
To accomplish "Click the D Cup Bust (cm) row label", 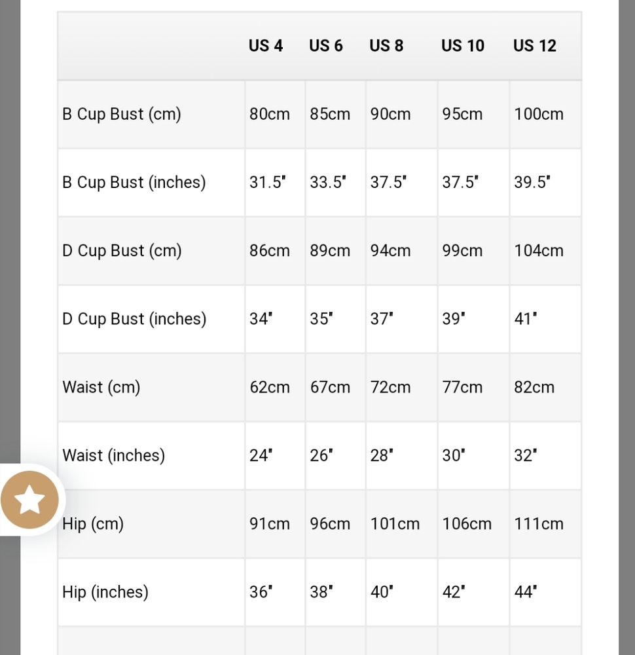I will coord(122,250).
